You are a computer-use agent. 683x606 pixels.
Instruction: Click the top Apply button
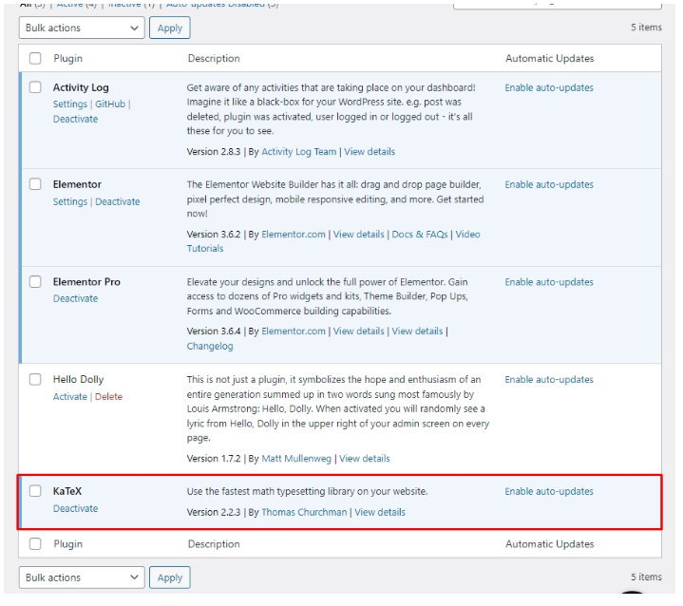(x=170, y=28)
